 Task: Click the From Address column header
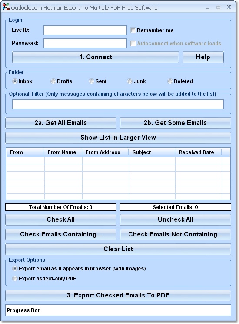click(105, 152)
